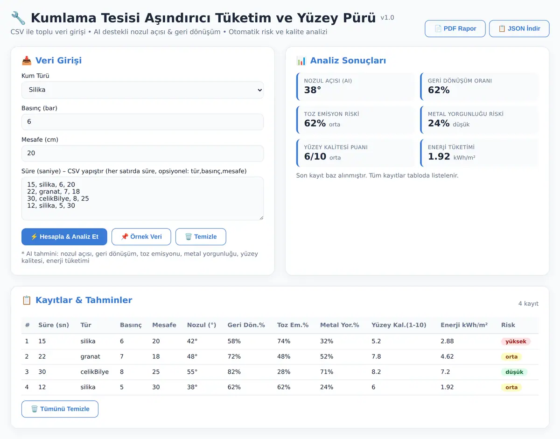Click the 4 kayıt record count label
This screenshot has width=560, height=439.
click(528, 304)
